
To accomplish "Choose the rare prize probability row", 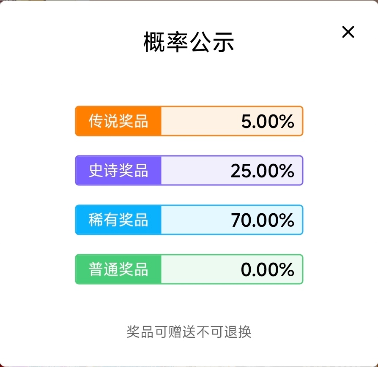I will (189, 220).
